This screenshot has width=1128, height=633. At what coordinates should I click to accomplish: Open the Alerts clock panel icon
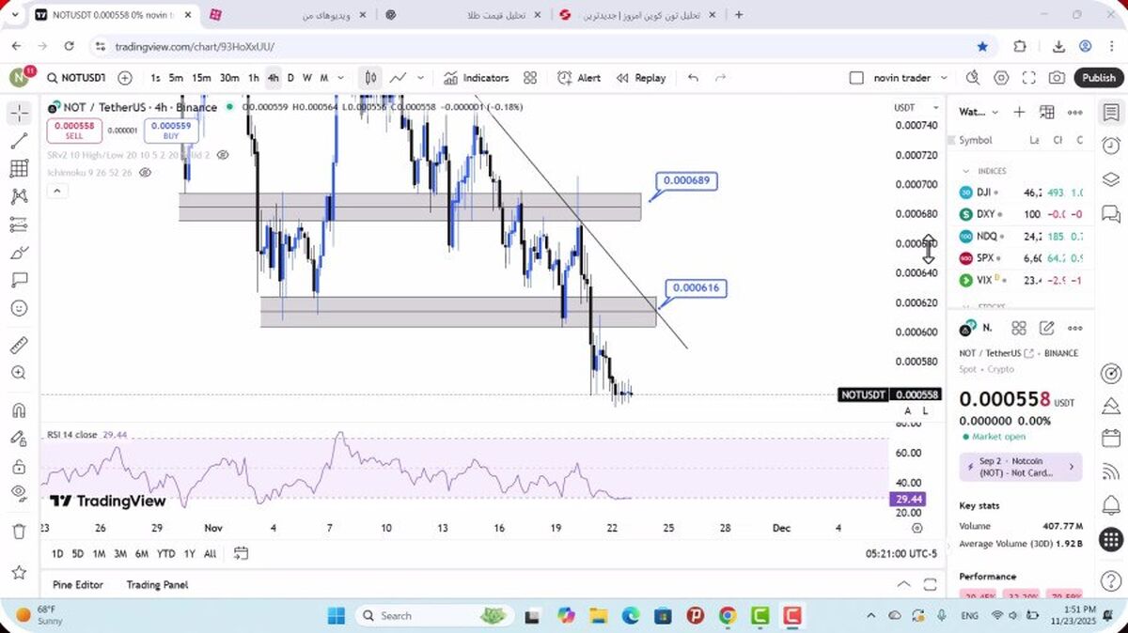point(1111,146)
